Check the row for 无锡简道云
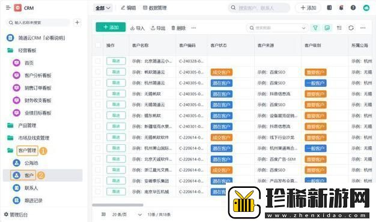The width and height of the screenshot is (376, 222). (x=98, y=105)
